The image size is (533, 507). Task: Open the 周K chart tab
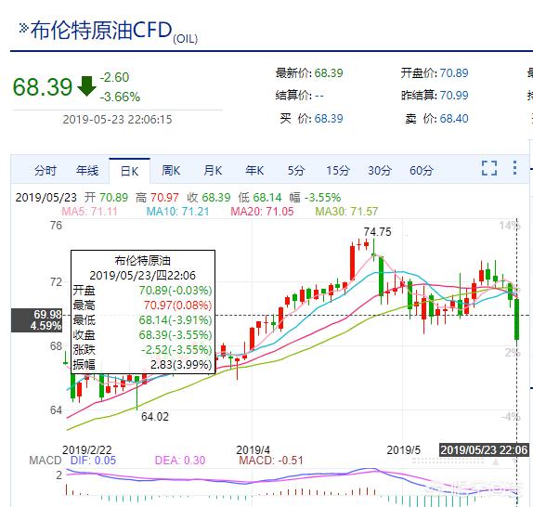click(x=171, y=170)
